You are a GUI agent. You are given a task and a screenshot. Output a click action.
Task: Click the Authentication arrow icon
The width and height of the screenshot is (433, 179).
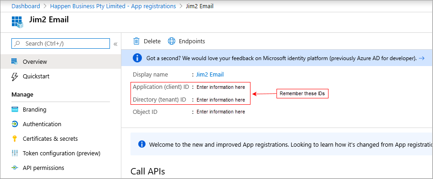click(x=15, y=124)
